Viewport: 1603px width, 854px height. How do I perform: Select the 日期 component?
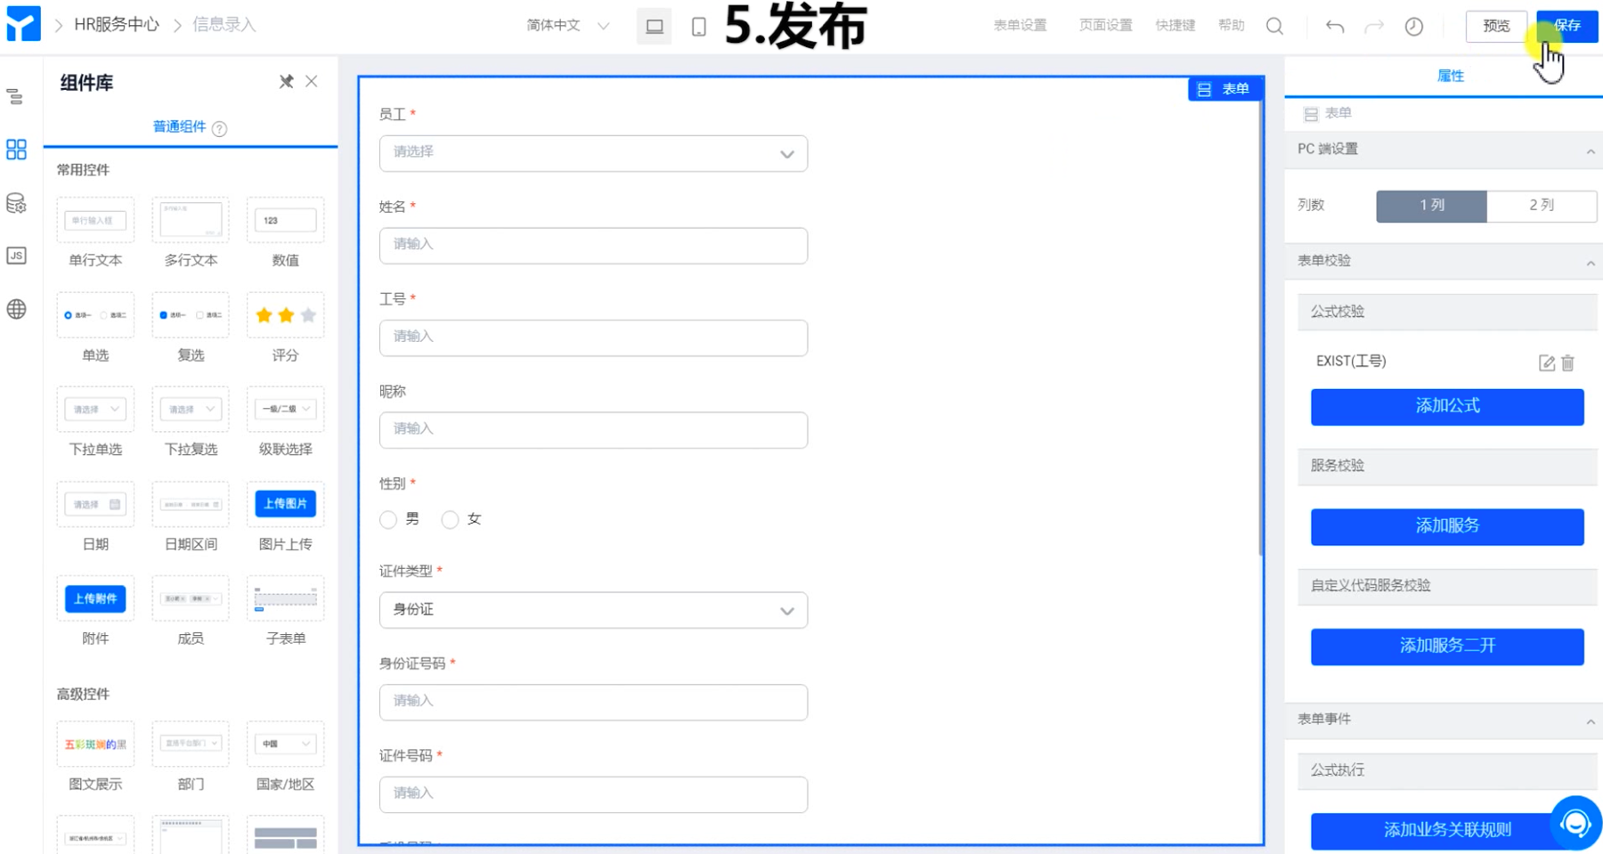(95, 516)
